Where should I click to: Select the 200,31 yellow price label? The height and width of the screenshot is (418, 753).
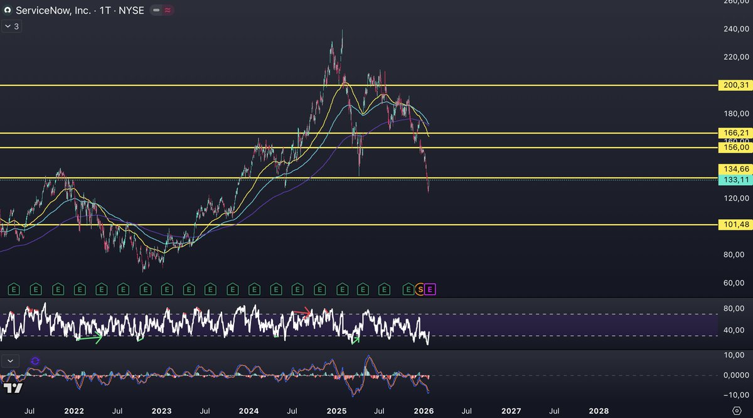point(735,85)
